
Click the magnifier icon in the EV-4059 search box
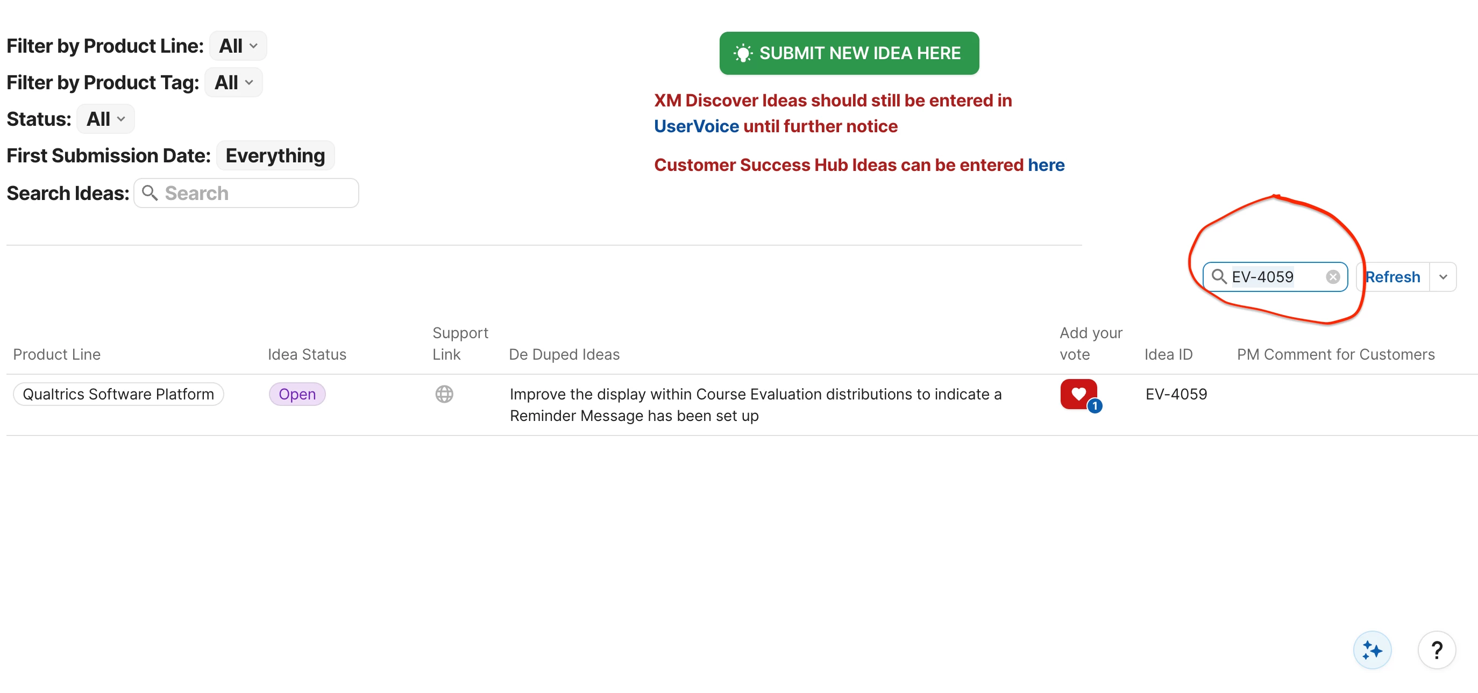(x=1219, y=276)
